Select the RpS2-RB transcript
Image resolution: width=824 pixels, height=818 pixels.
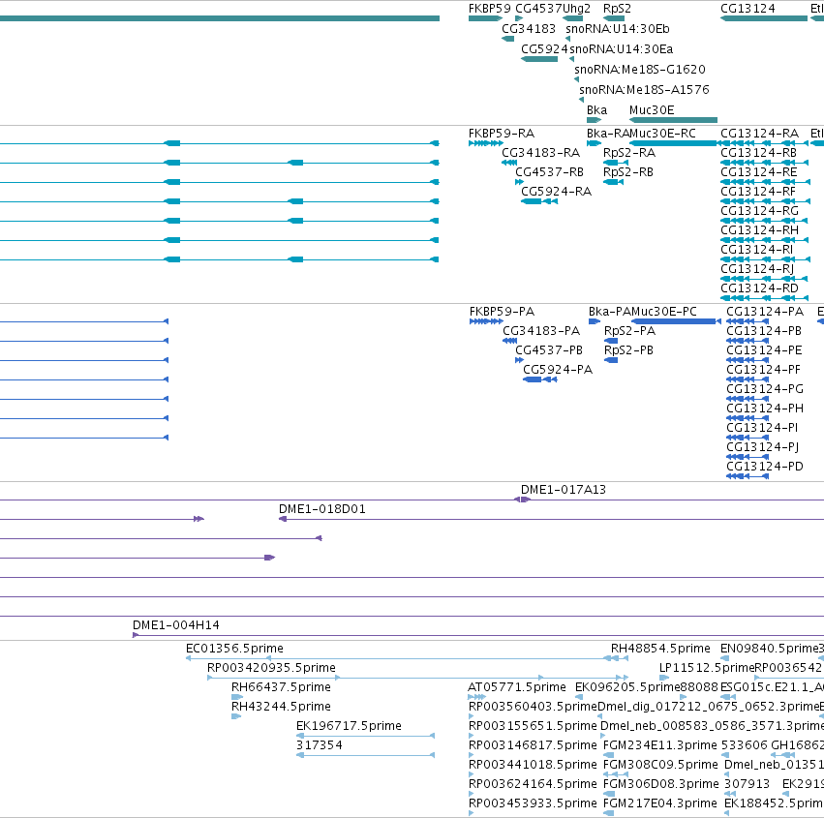[613, 182]
